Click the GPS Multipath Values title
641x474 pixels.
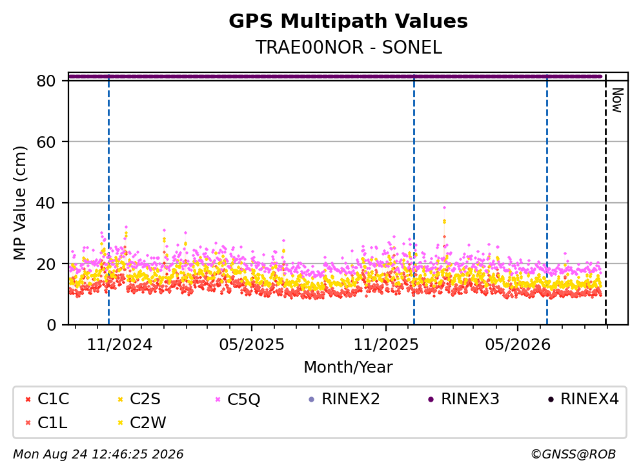point(348,21)
